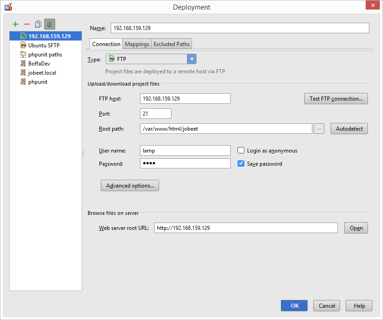
Task: Confirm with the OK button
Action: pos(294,305)
